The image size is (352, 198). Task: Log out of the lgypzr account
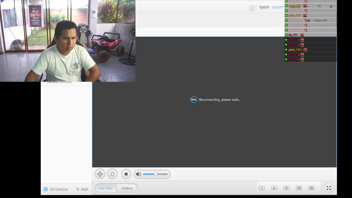coord(278,7)
